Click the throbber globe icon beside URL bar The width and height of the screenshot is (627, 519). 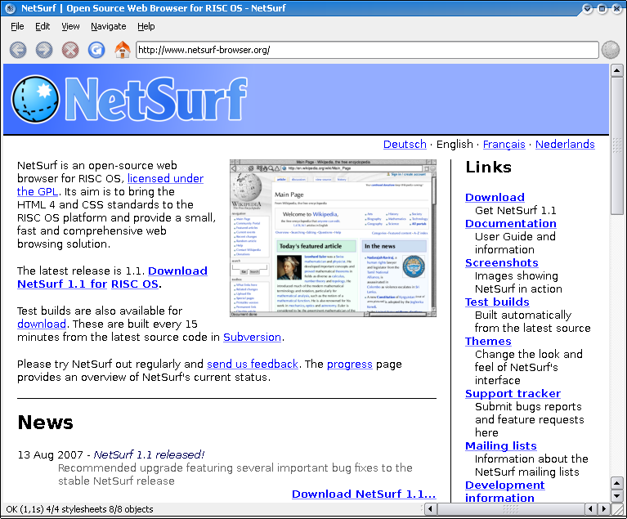[611, 50]
